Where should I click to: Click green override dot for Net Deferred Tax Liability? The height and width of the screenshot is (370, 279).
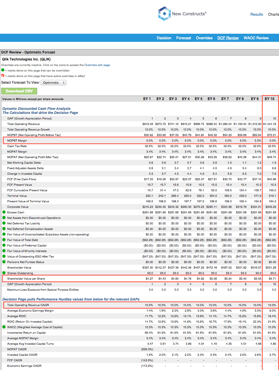tap(4, 223)
